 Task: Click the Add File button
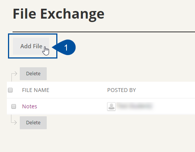click(x=31, y=46)
